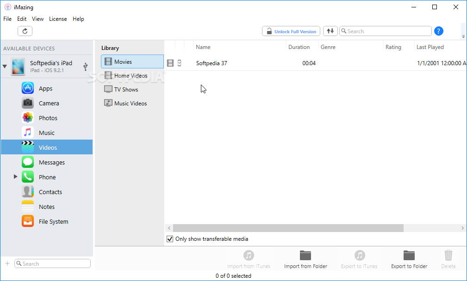Expand the Phone tree arrow
Viewport: 467px width, 281px height.
(15, 177)
